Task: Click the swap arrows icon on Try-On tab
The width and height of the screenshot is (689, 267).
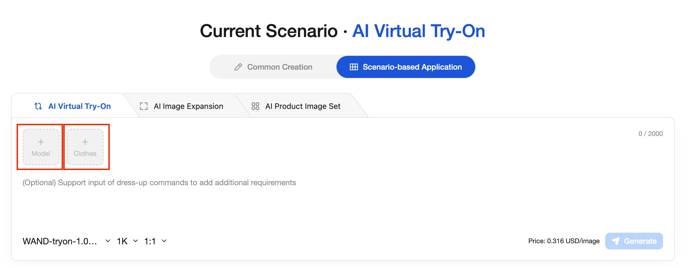Action: click(38, 106)
